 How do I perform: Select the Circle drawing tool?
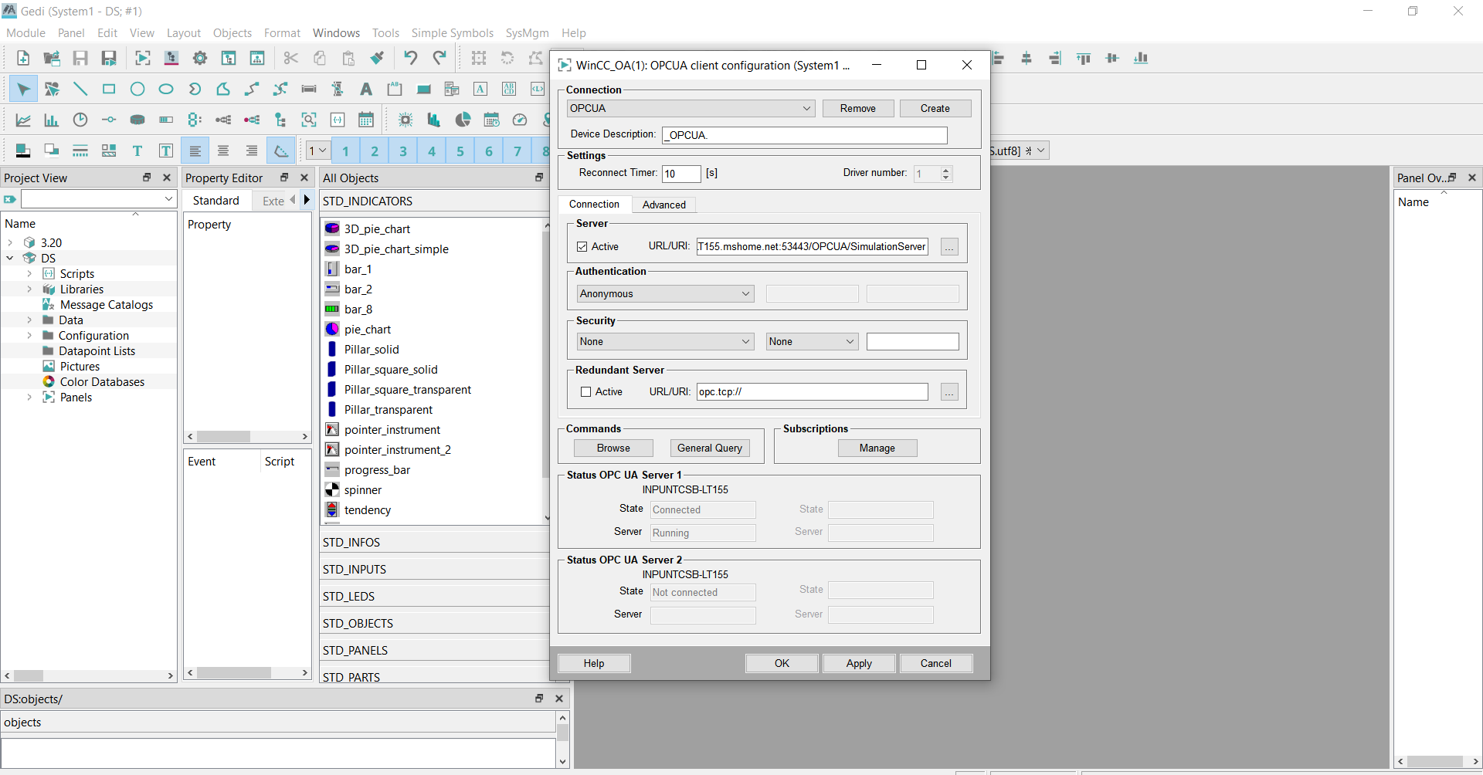(137, 90)
